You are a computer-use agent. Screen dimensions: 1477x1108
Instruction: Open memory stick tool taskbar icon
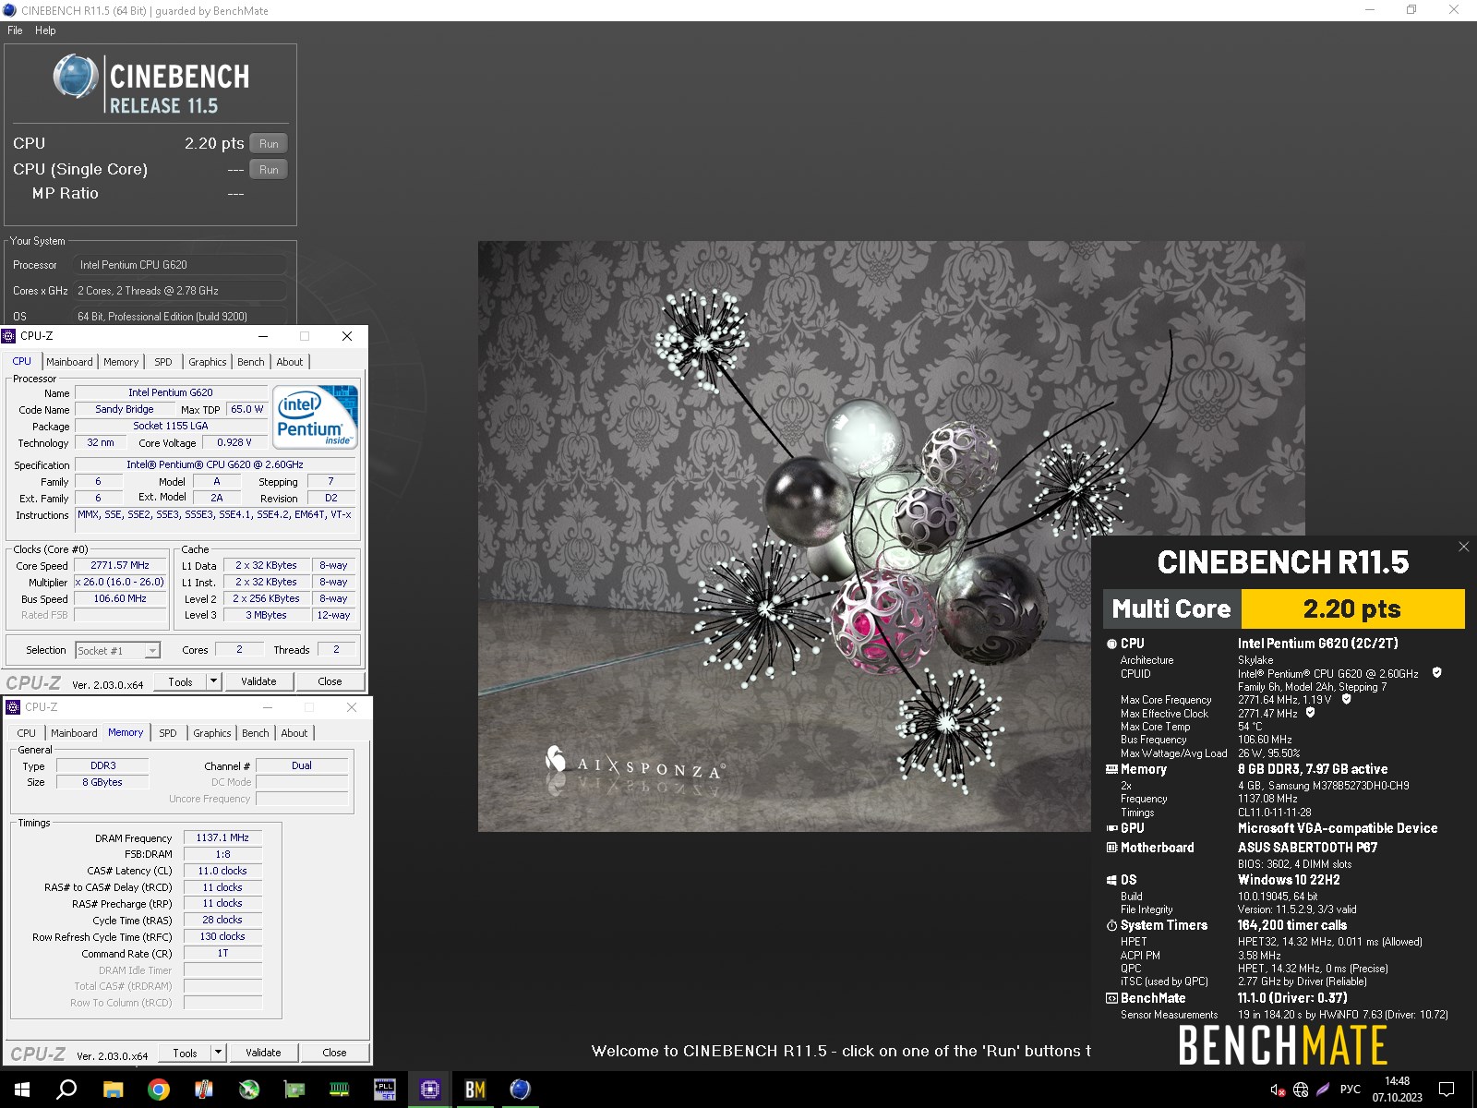[x=340, y=1090]
